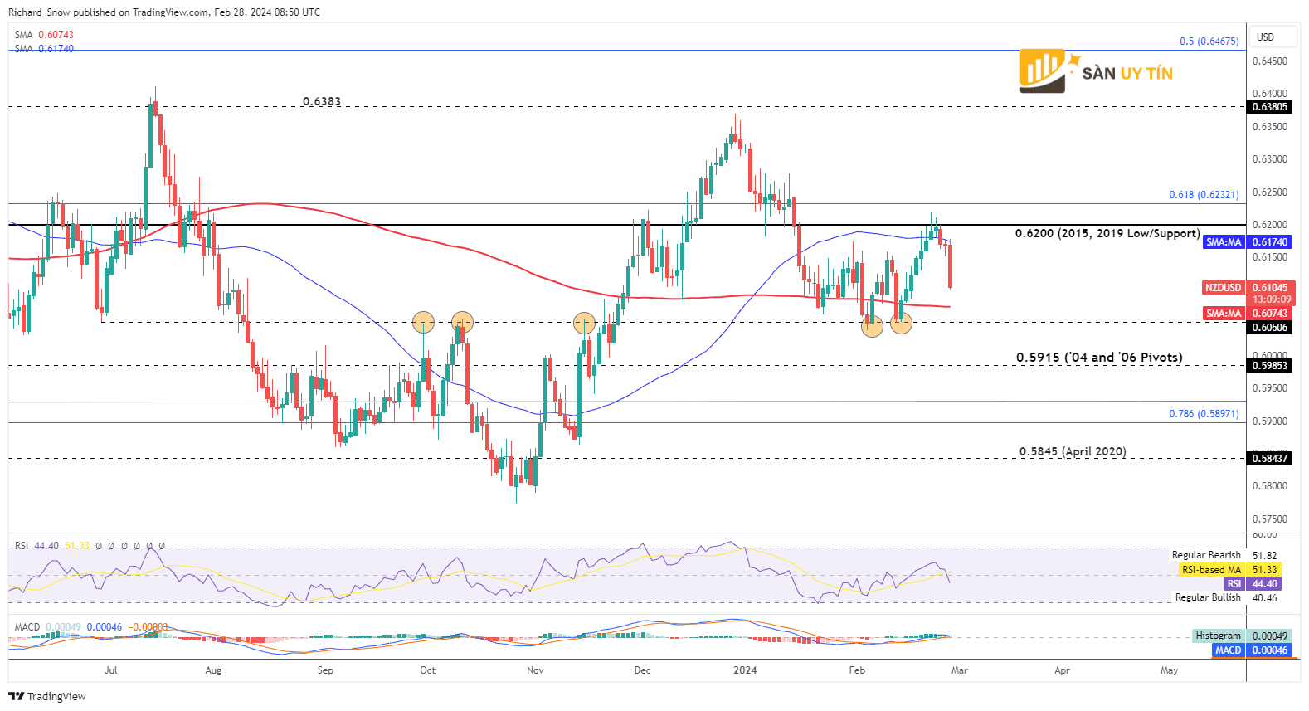Image resolution: width=1309 pixels, height=711 pixels.
Task: Click the purple RSI 44.40 axis tag
Action: tap(1253, 583)
